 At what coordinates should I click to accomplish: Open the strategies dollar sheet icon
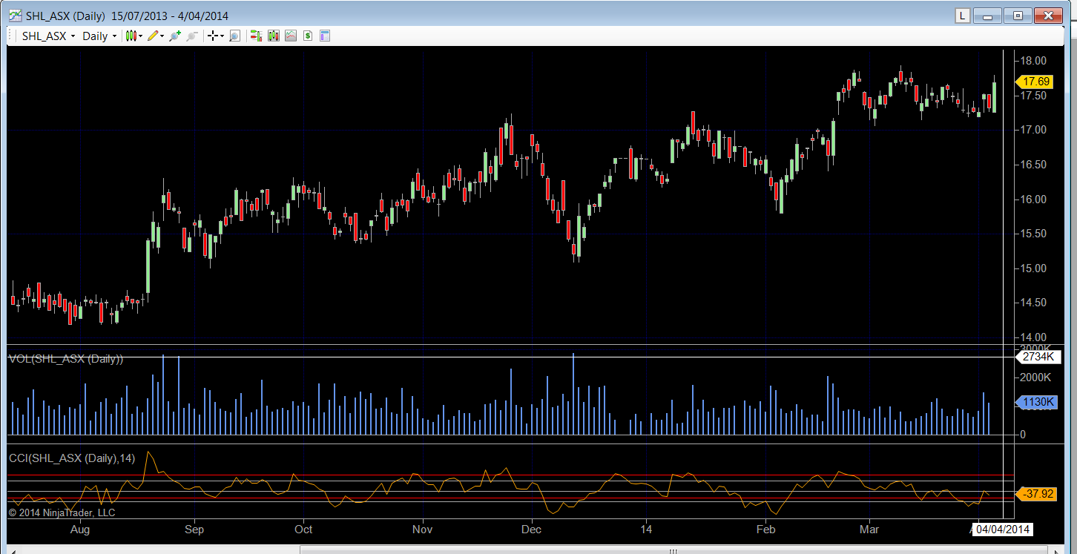pyautogui.click(x=307, y=36)
